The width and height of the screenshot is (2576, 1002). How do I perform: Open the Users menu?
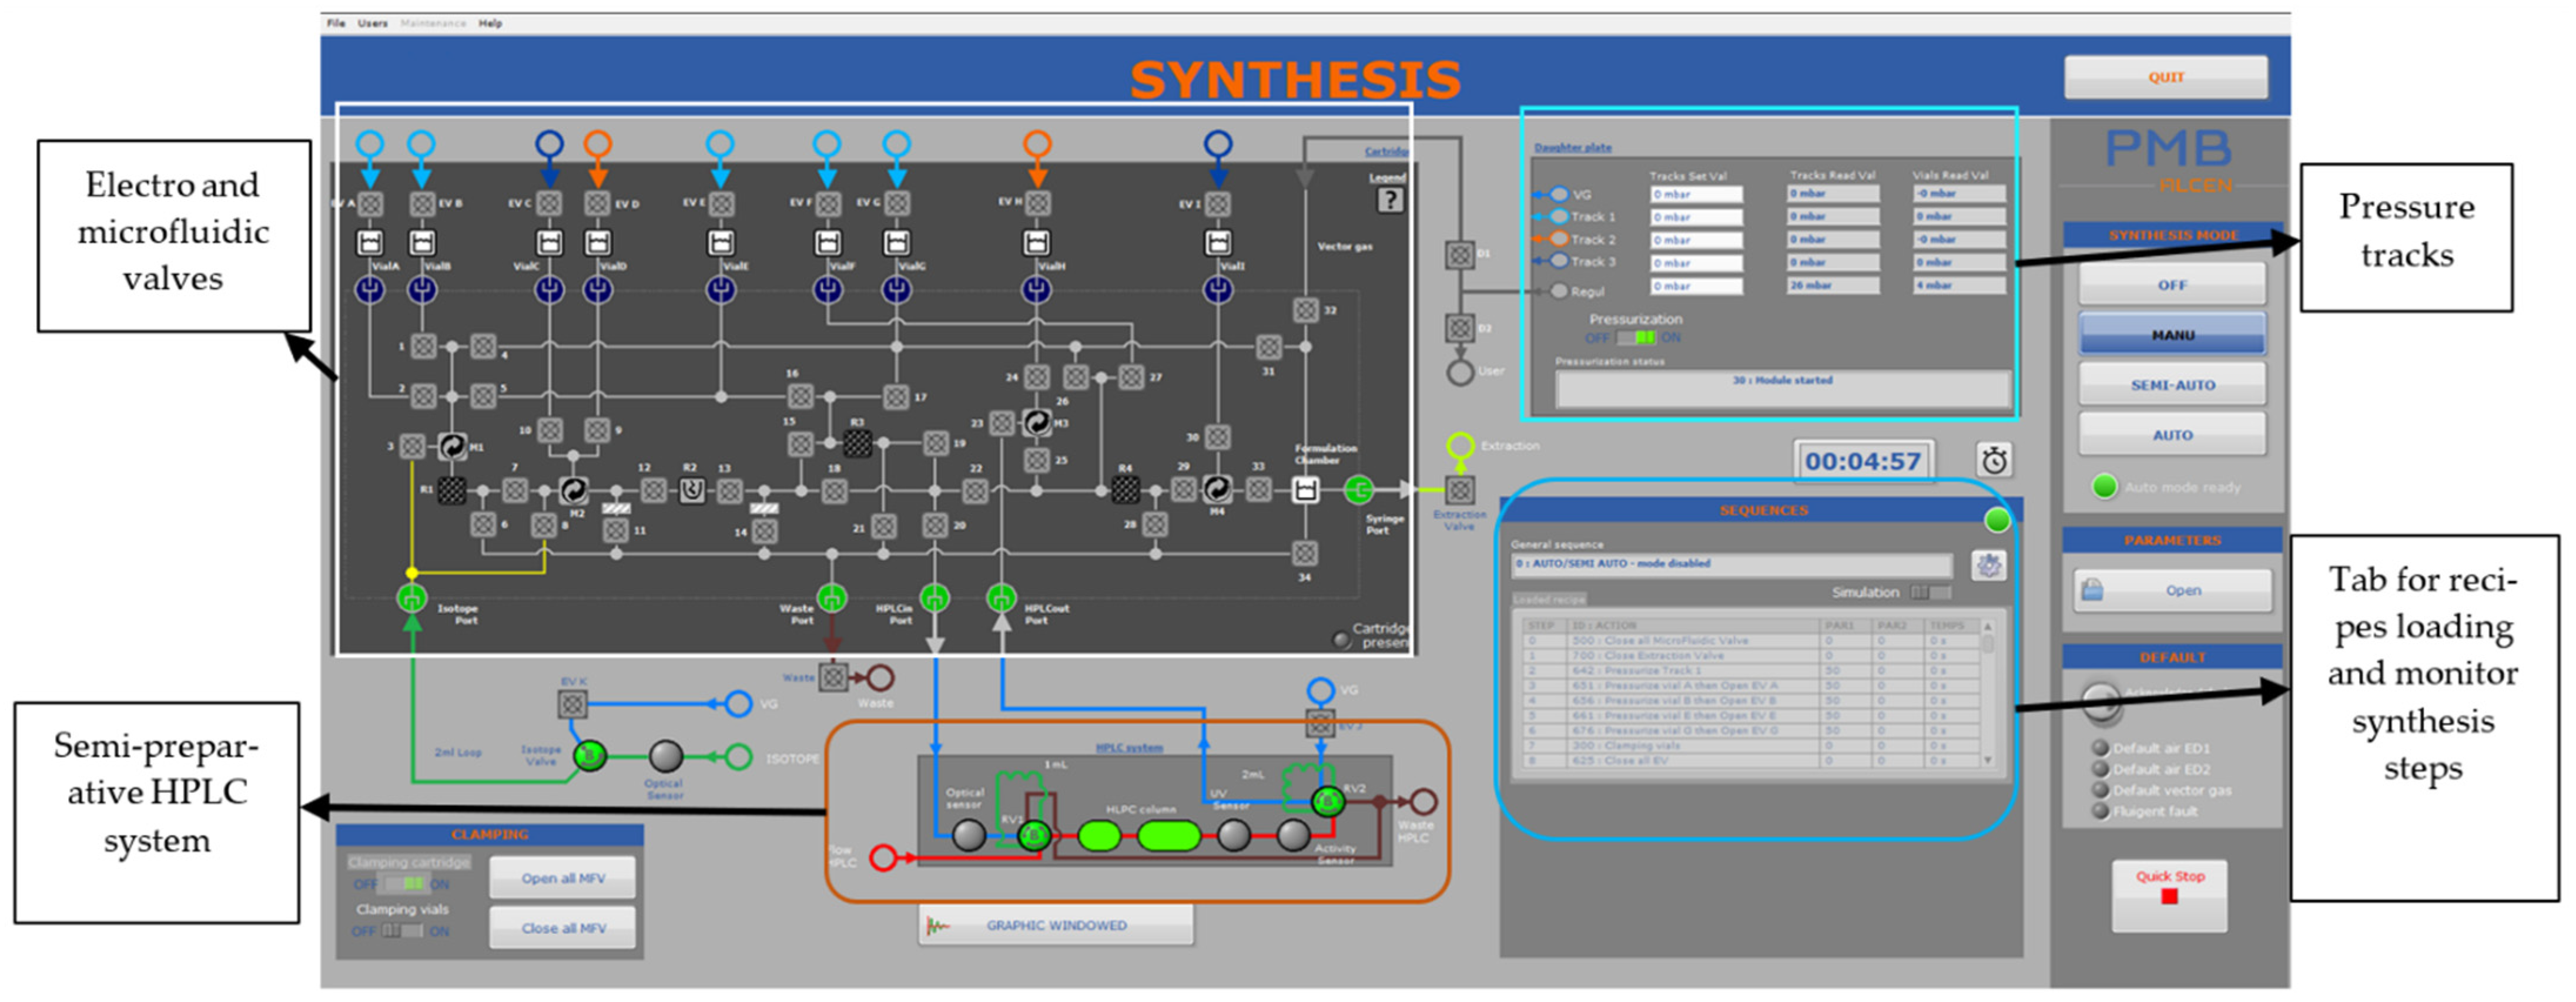point(372,23)
